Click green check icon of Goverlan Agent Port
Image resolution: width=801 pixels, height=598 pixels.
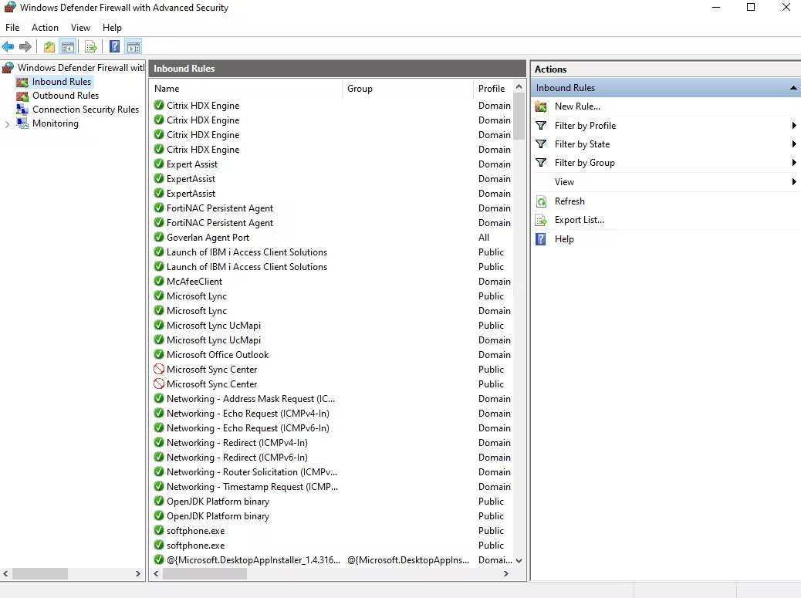[159, 237]
